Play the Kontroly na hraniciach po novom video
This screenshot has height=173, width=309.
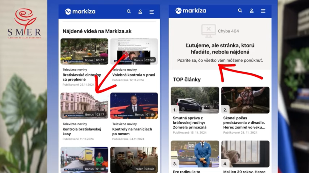(134, 106)
